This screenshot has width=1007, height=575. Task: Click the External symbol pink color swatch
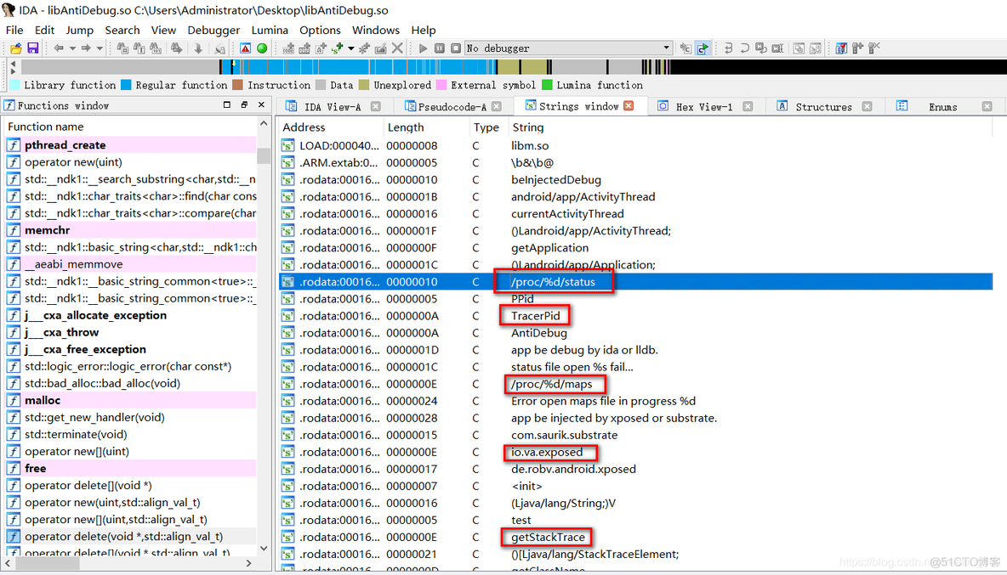pos(441,85)
